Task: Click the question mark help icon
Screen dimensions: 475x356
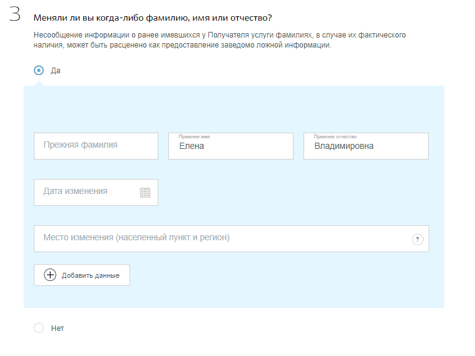Action: (417, 240)
